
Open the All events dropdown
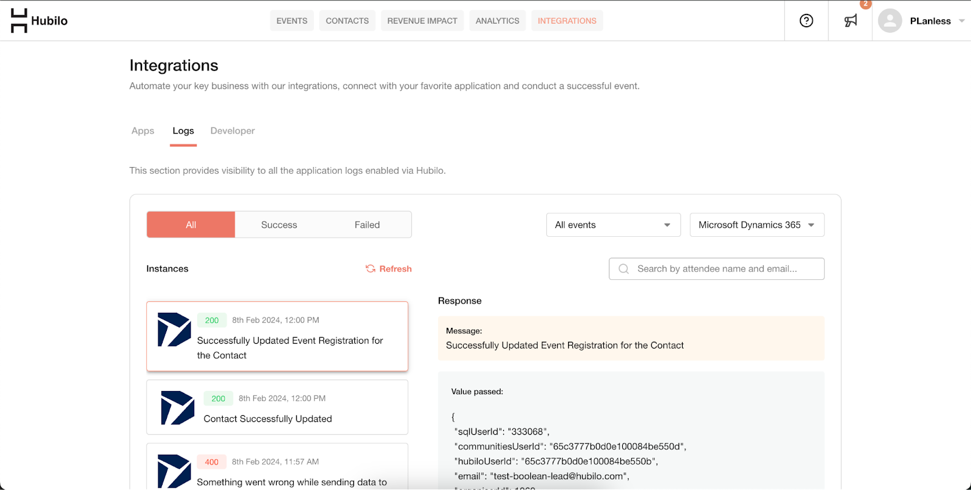pos(613,225)
